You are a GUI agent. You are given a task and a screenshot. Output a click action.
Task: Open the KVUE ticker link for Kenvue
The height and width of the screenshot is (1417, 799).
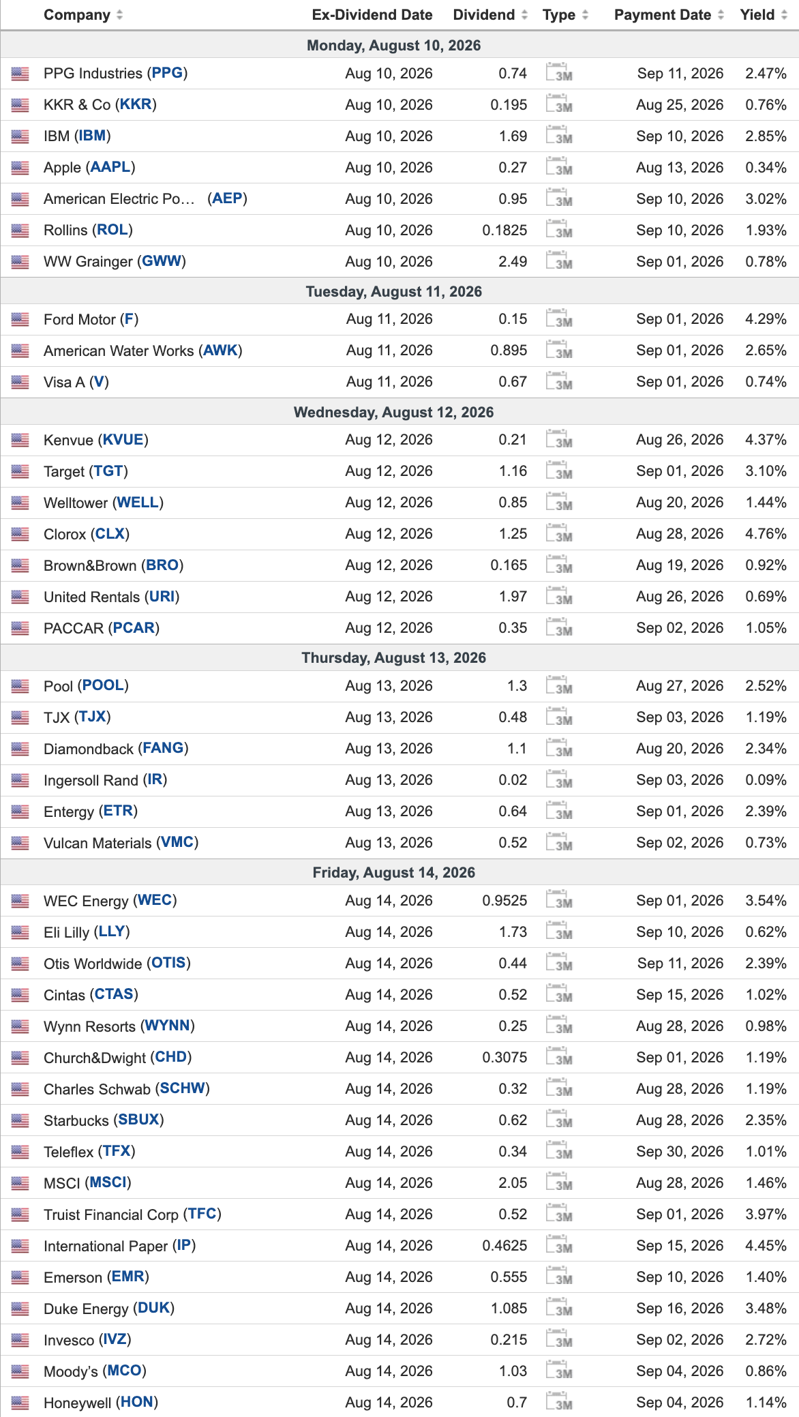click(123, 439)
